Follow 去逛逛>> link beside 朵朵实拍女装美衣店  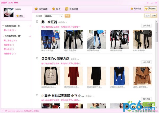[x=75, y=59]
